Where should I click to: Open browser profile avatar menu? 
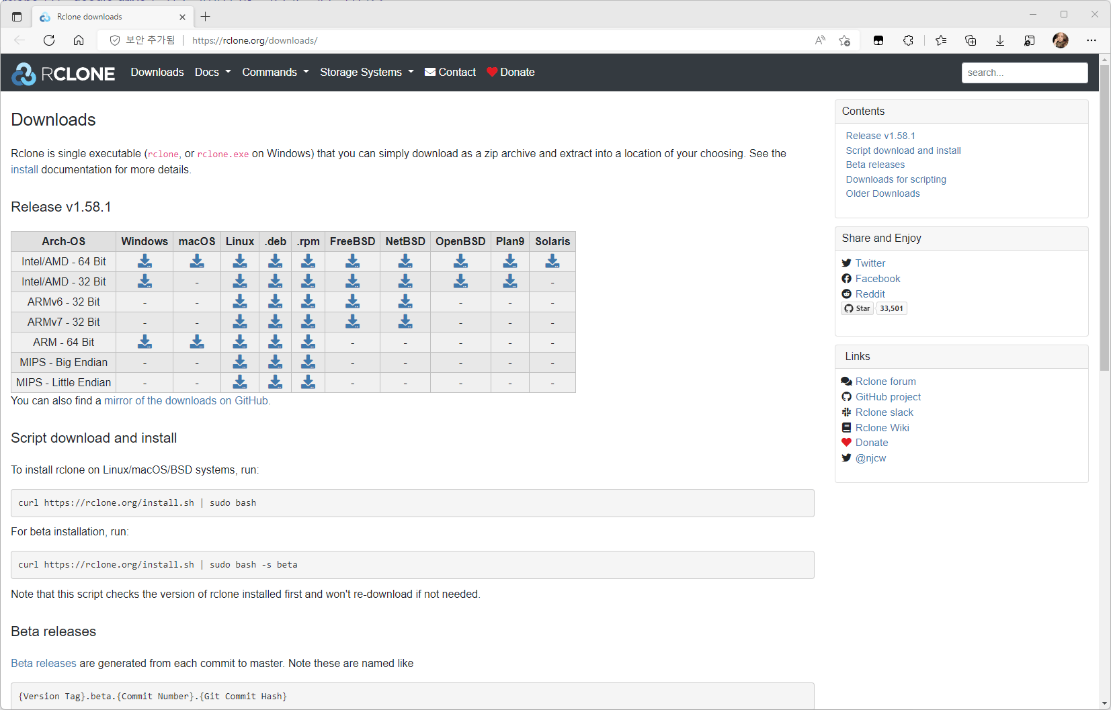pos(1061,40)
